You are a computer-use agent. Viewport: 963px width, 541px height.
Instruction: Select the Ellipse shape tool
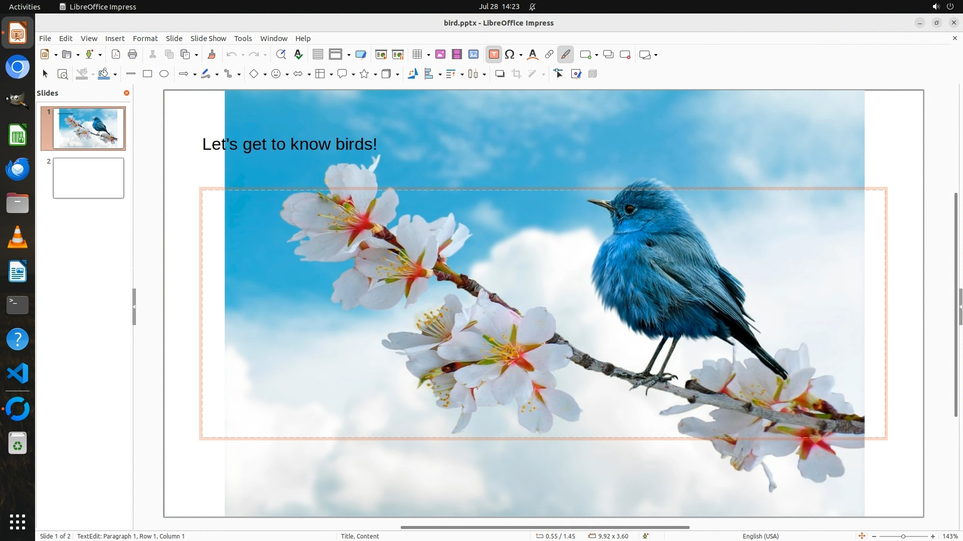164,74
